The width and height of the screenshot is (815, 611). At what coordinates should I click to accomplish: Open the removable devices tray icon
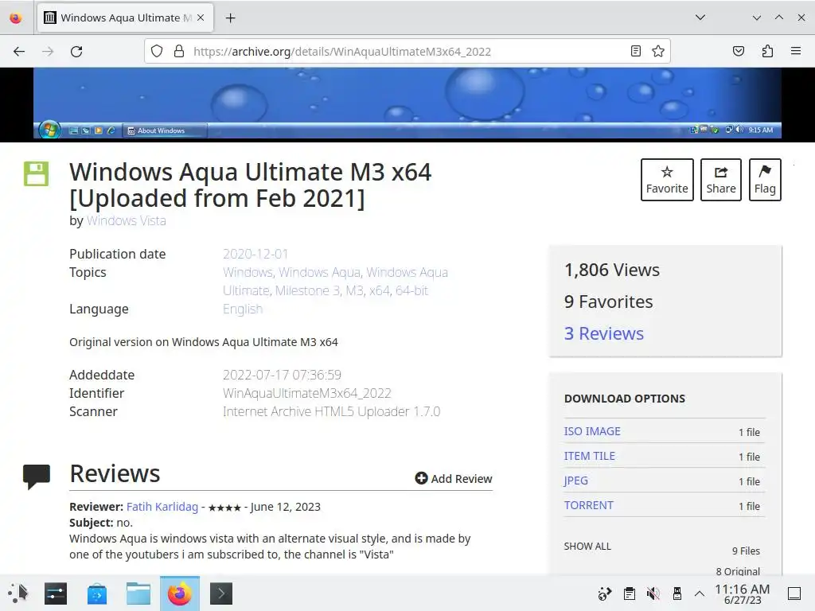(677, 593)
